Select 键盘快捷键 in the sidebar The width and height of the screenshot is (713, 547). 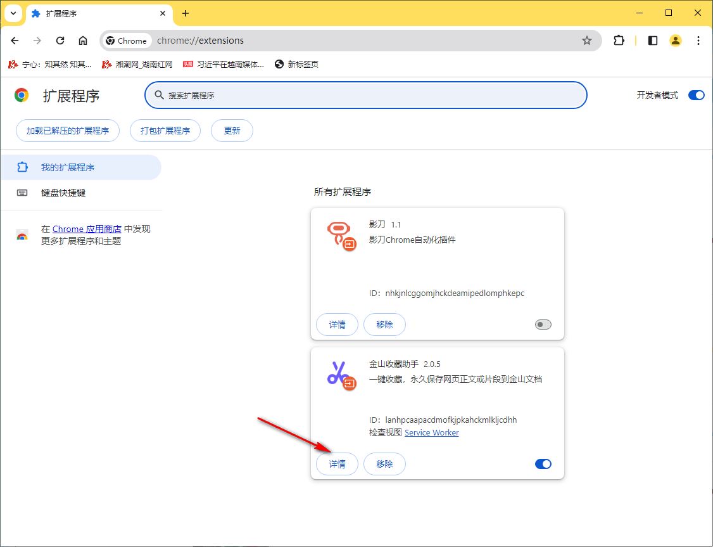pyautogui.click(x=80, y=193)
